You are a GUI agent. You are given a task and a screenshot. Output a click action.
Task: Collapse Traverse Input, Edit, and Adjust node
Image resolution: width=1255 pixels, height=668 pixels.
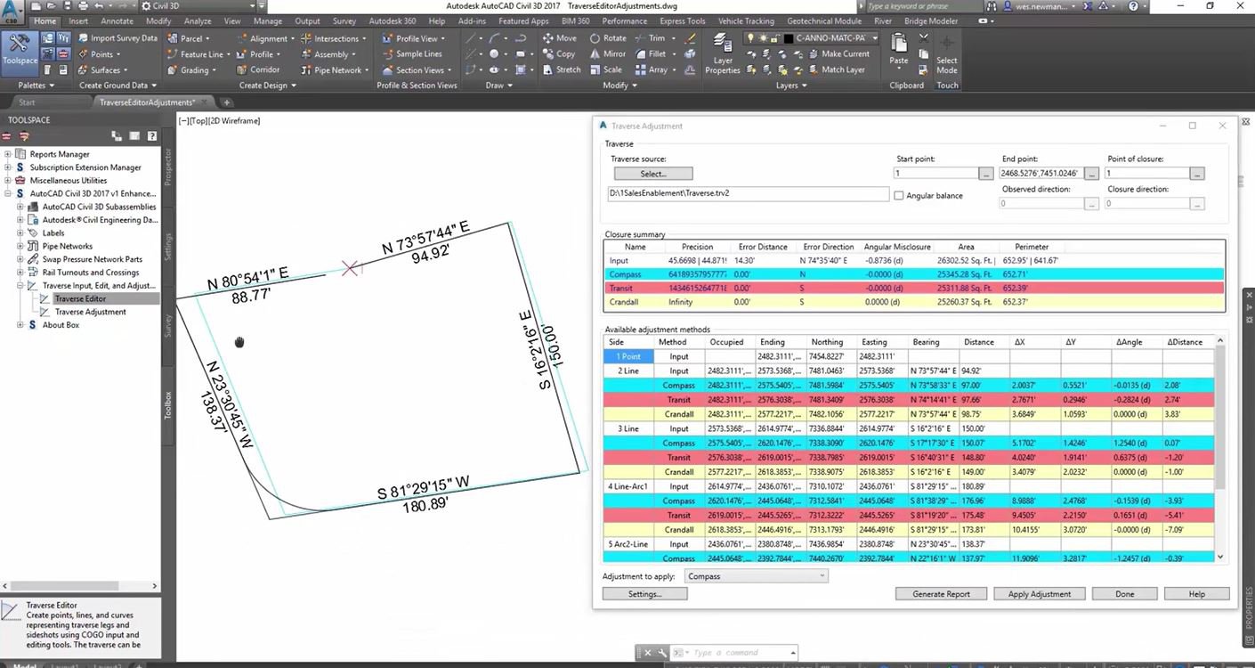[20, 286]
